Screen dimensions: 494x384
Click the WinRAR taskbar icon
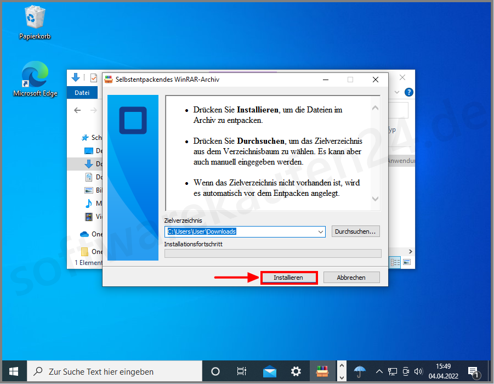coord(322,372)
